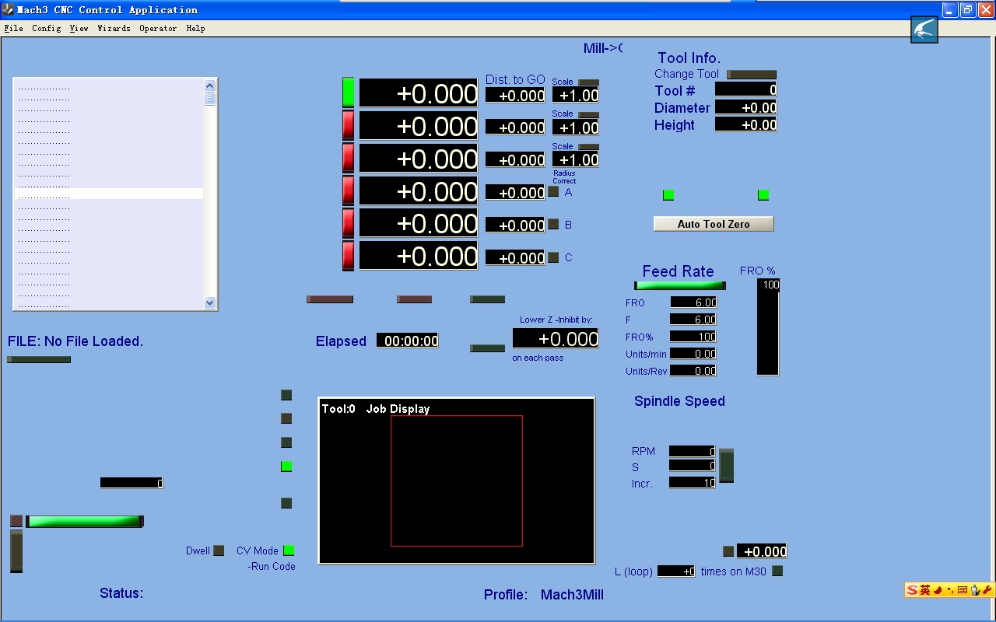This screenshot has height=622, width=996.
Task: Click the Units/Rev field
Action: click(x=693, y=371)
